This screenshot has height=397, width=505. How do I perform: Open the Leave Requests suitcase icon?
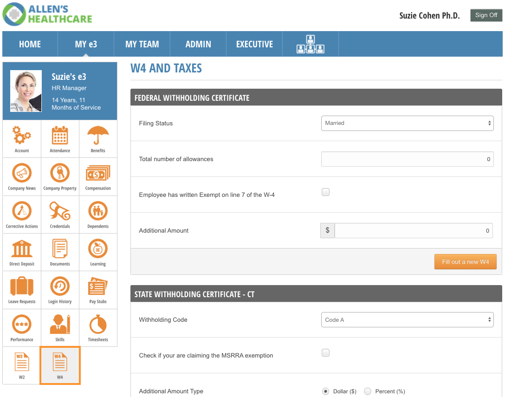[x=22, y=287]
